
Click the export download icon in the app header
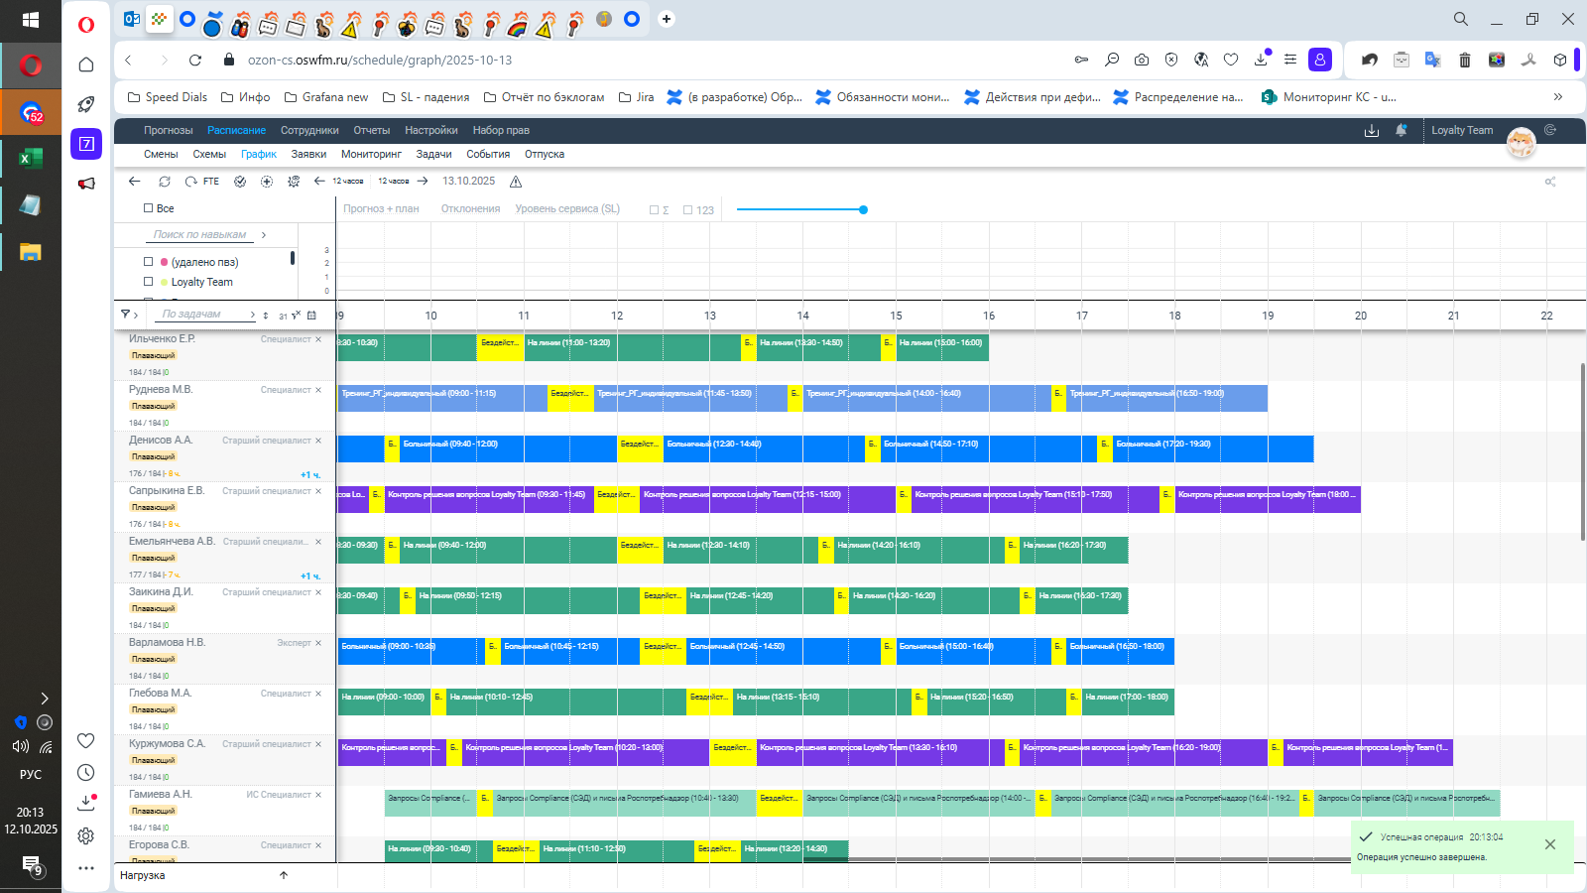coord(1372,131)
